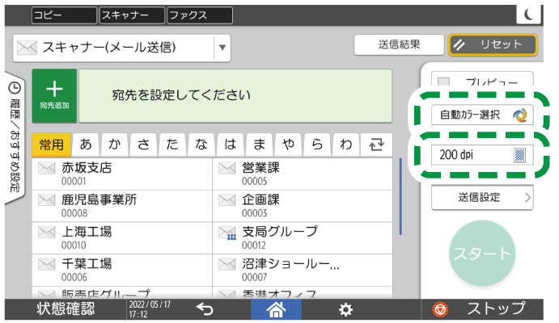Switch address book title tab icon

pos(376,145)
